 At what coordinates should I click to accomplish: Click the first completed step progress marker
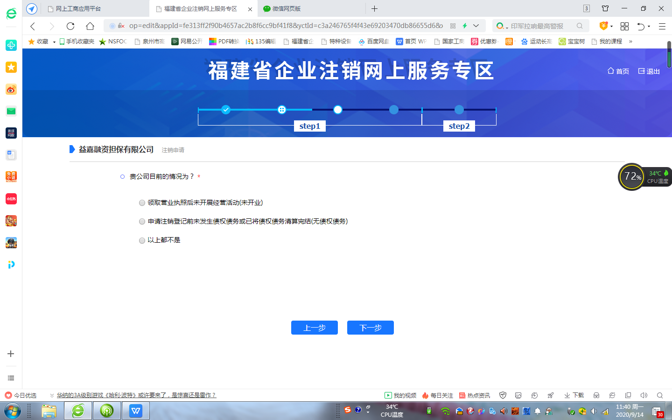point(226,110)
